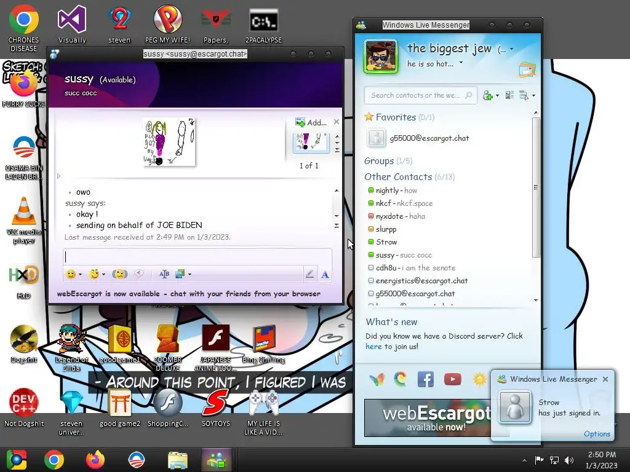This screenshot has height=472, width=630.
Task: Click the background picture icon in chat
Action: (180, 274)
